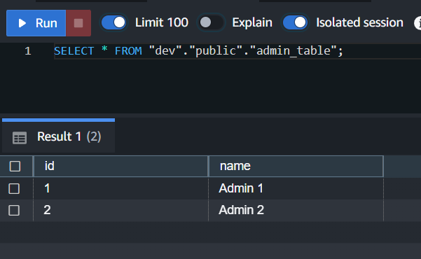Open the Result 1 tab
Screen dimensions: 421x259
pyautogui.click(x=59, y=136)
